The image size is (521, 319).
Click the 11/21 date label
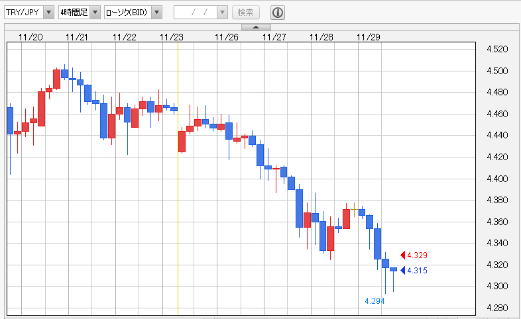pos(77,37)
